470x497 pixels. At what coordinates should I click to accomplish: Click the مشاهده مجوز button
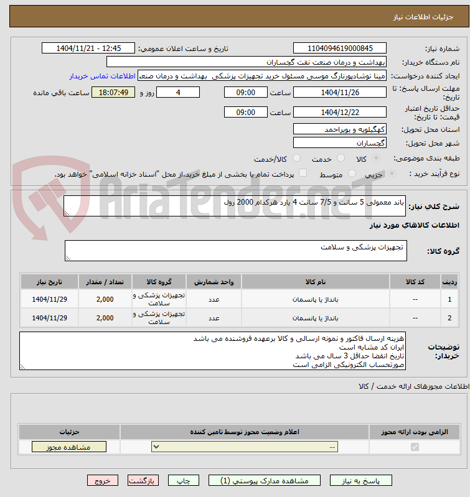pyautogui.click(x=69, y=447)
